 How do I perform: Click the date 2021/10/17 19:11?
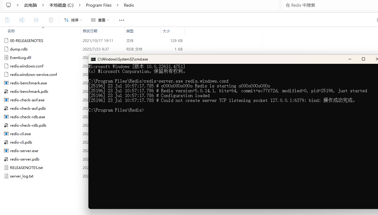click(x=98, y=41)
